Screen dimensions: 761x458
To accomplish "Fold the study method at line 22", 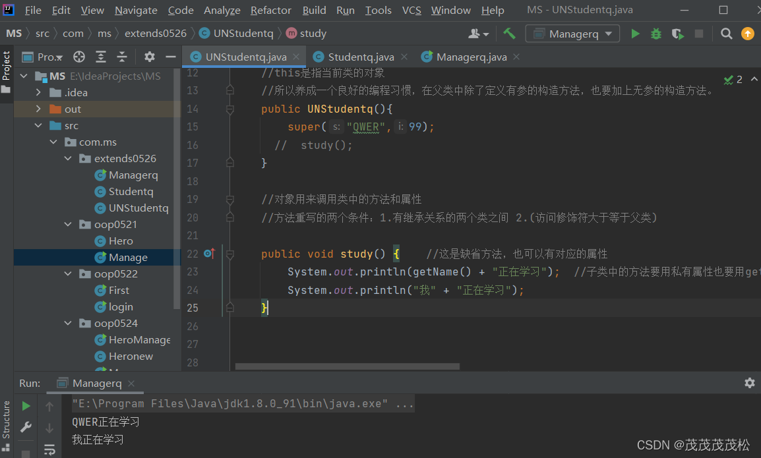I will coord(230,254).
